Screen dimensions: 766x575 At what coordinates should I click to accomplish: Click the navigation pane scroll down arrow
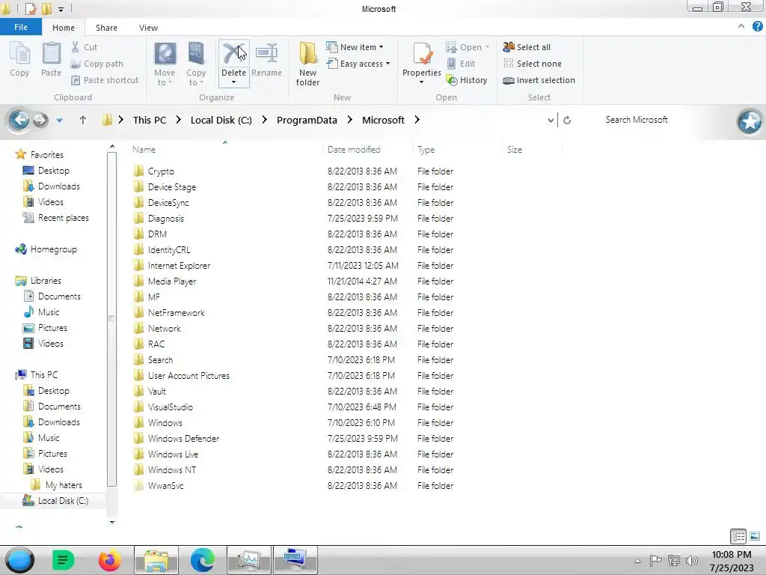pos(112,522)
